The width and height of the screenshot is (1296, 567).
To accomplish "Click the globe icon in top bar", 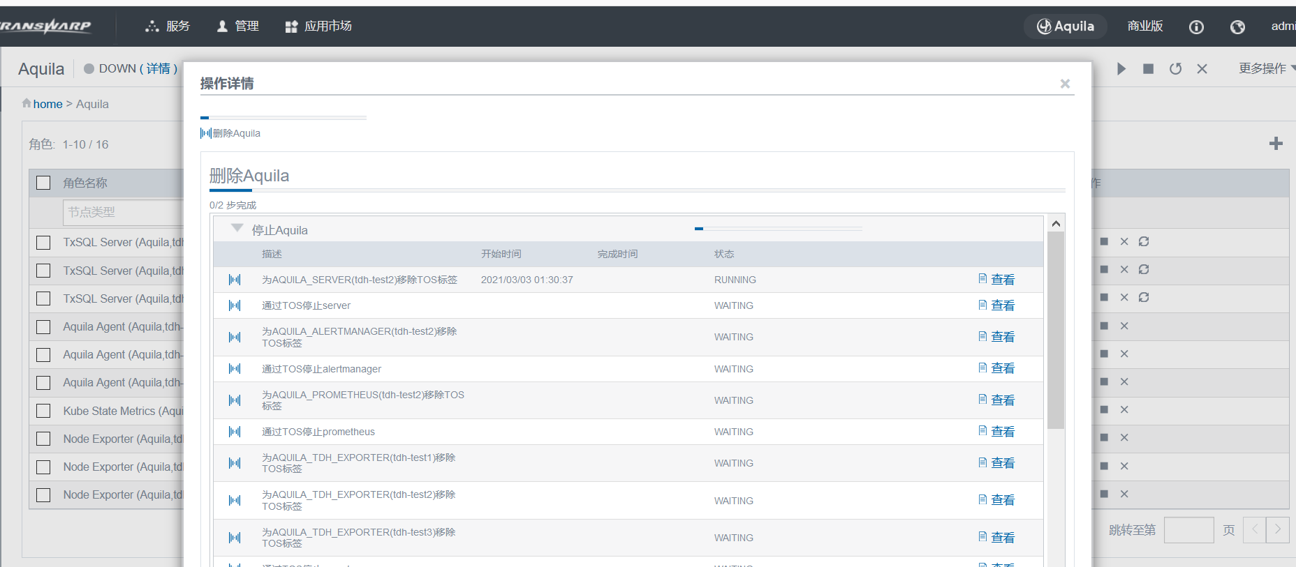I will click(1237, 27).
